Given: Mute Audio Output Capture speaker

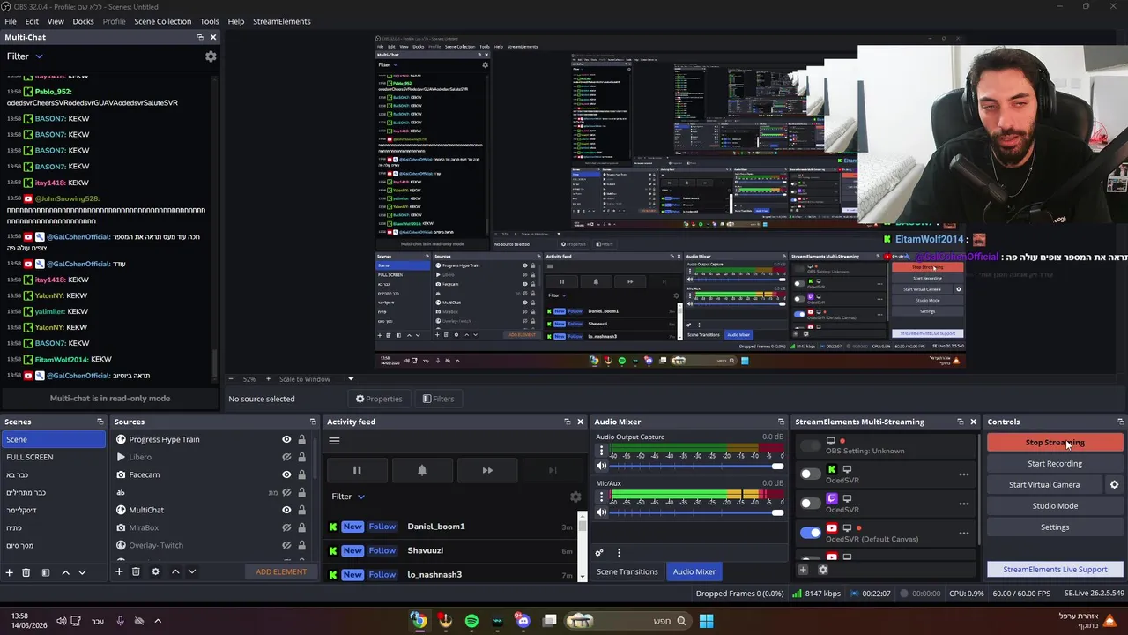Looking at the screenshot, I should click(602, 467).
